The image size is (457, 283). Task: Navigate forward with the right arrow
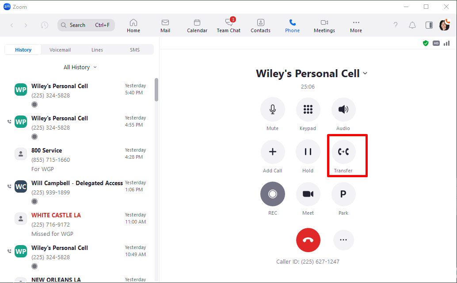click(x=26, y=25)
